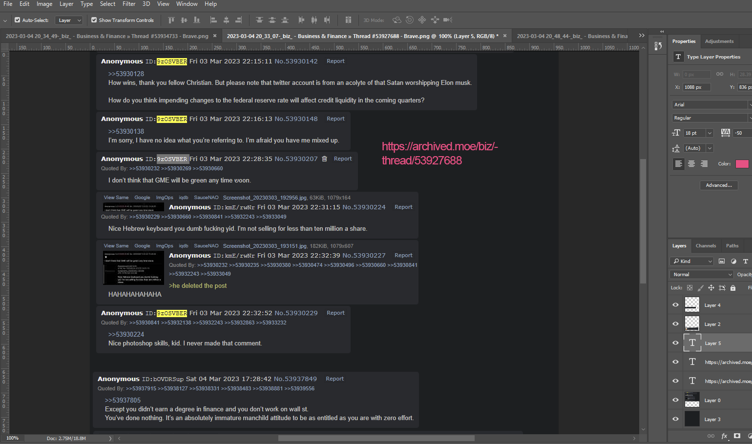Click the align horizontal centers icon
This screenshot has height=444, width=752.
[226, 20]
